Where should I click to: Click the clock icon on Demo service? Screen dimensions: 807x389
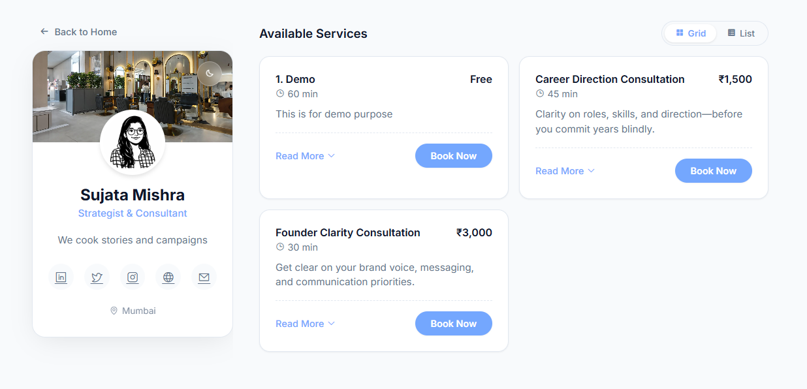point(280,94)
